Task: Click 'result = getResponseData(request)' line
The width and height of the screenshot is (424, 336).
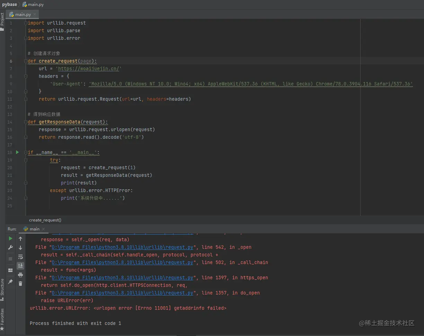Action: coord(107,175)
